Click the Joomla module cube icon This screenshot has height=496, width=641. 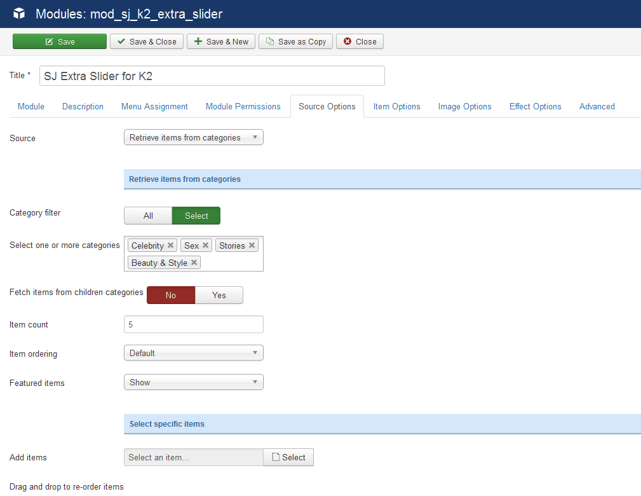point(19,14)
